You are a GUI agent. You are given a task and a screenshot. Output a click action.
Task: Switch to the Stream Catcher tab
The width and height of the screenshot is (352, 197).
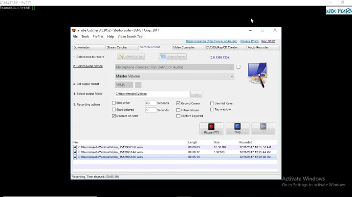(x=122, y=47)
